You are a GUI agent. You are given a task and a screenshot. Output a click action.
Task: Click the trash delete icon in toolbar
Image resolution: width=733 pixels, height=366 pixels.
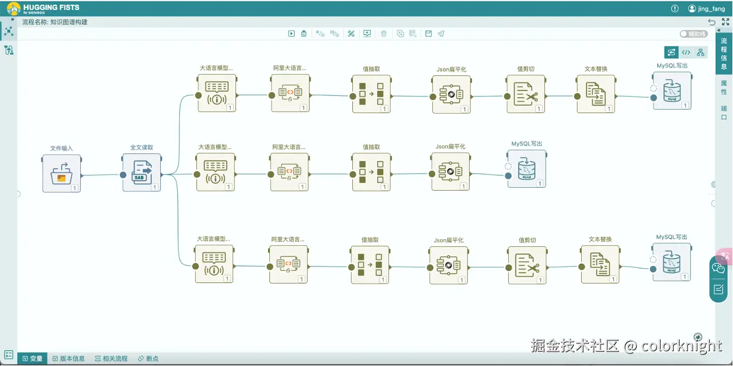point(384,34)
